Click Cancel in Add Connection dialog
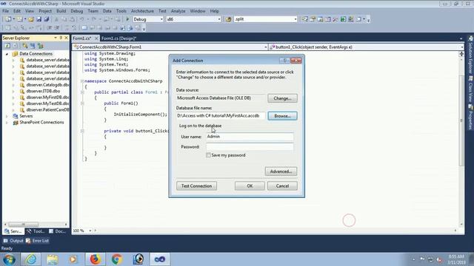 282,185
